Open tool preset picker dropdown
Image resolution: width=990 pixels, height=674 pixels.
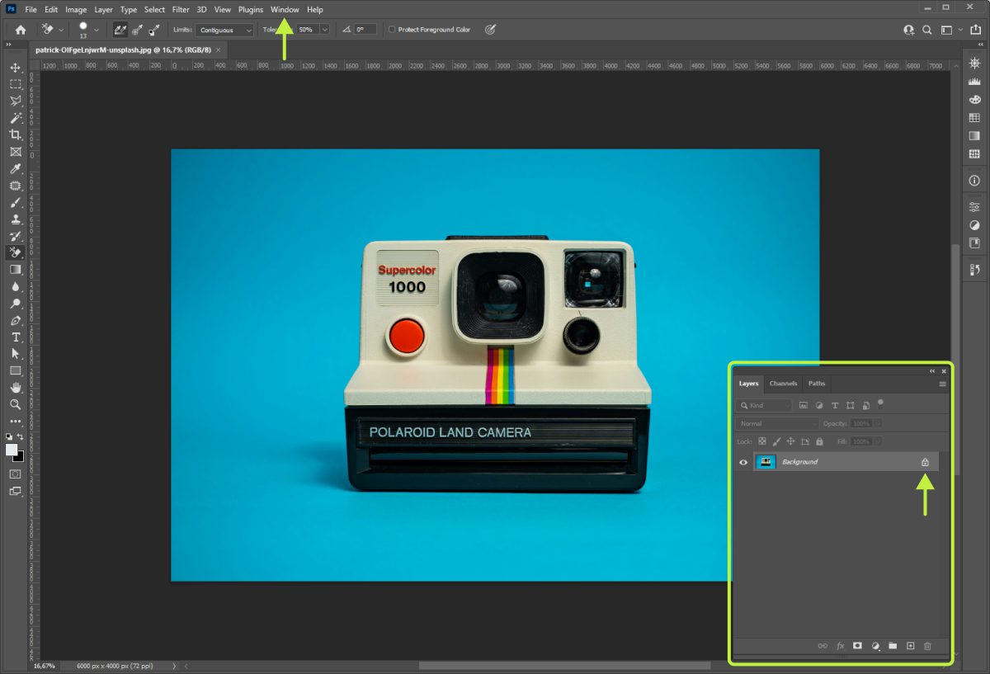[61, 30]
